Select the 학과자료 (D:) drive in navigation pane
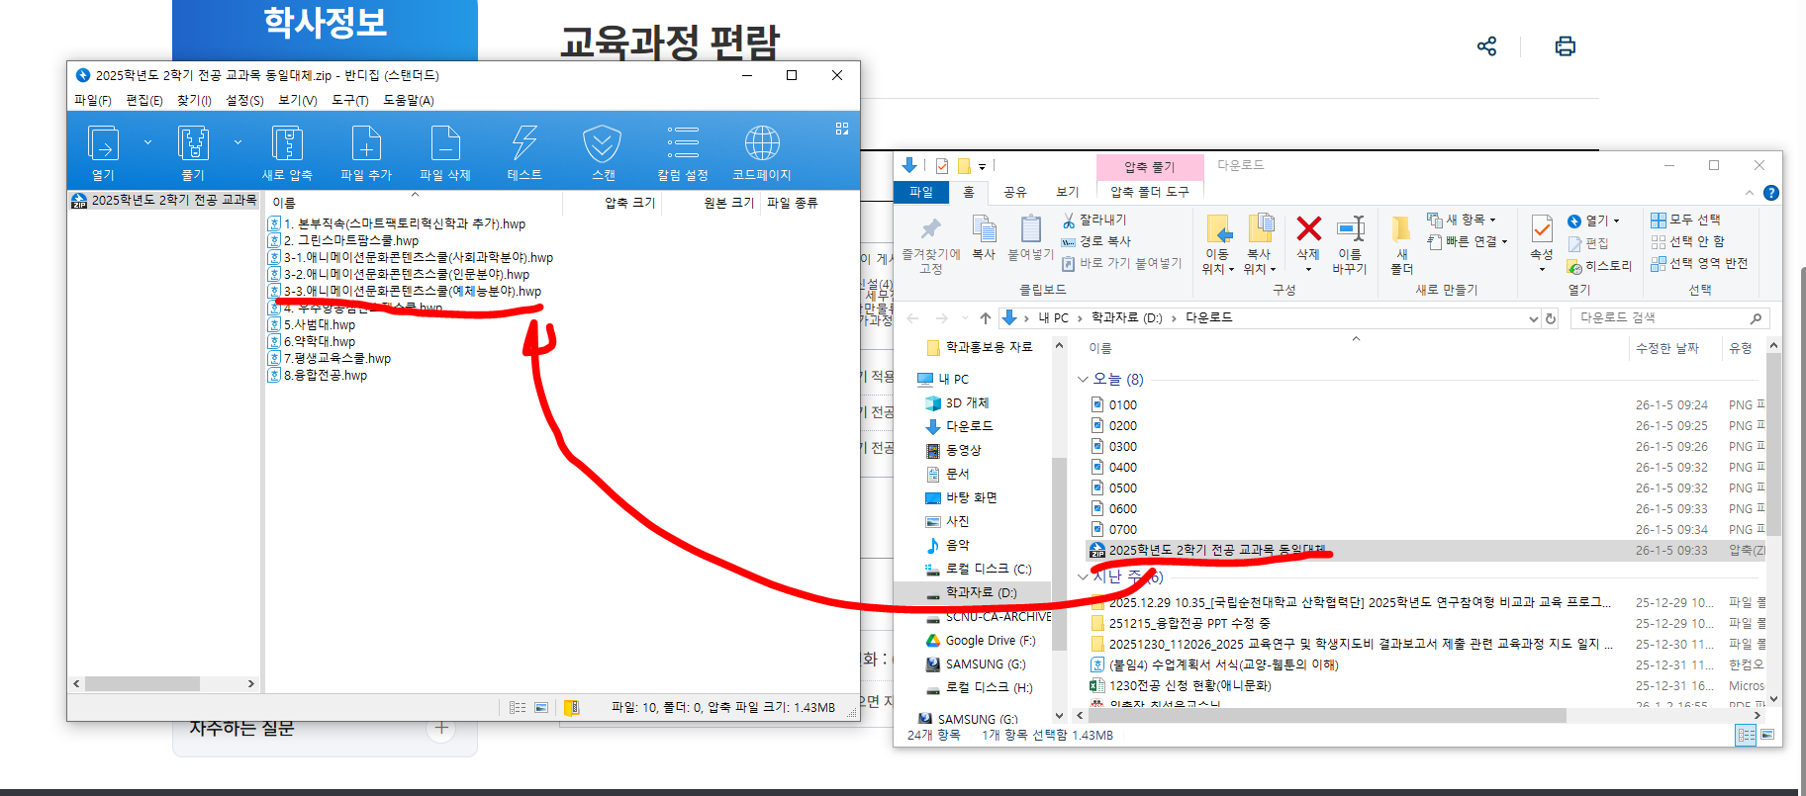The image size is (1806, 796). (980, 592)
